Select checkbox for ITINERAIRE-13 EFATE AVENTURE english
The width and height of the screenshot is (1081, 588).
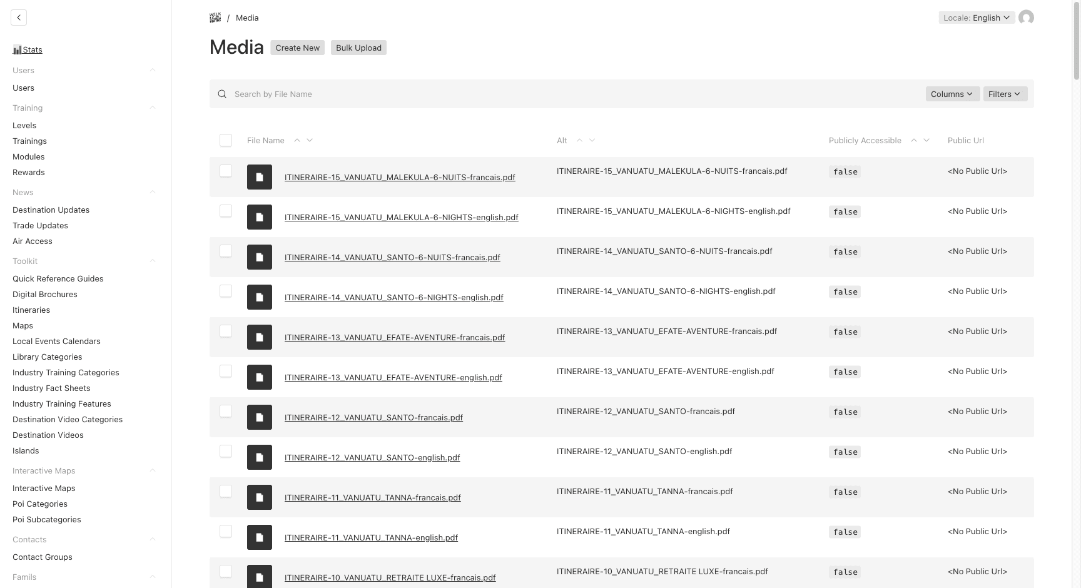[x=226, y=371]
